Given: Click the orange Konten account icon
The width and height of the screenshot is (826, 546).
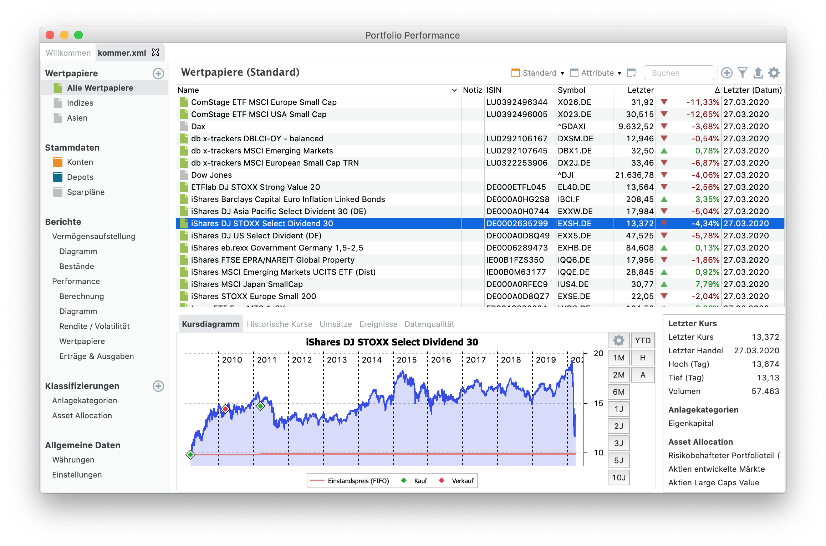Looking at the screenshot, I should tap(58, 162).
